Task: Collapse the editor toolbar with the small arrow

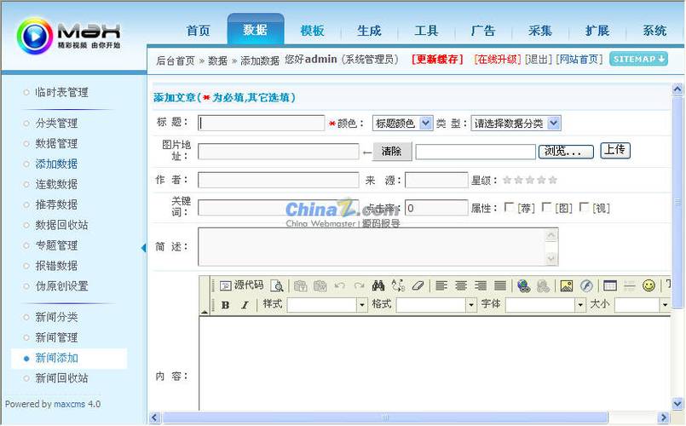Action: tap(205, 312)
